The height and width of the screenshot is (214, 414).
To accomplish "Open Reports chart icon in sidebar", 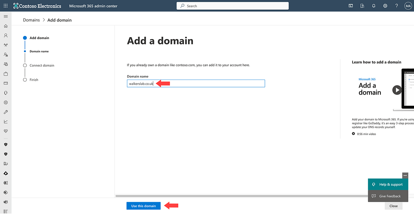I will click(x=6, y=122).
